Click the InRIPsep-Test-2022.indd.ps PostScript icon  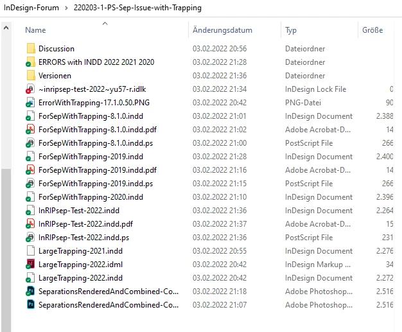tap(31, 238)
